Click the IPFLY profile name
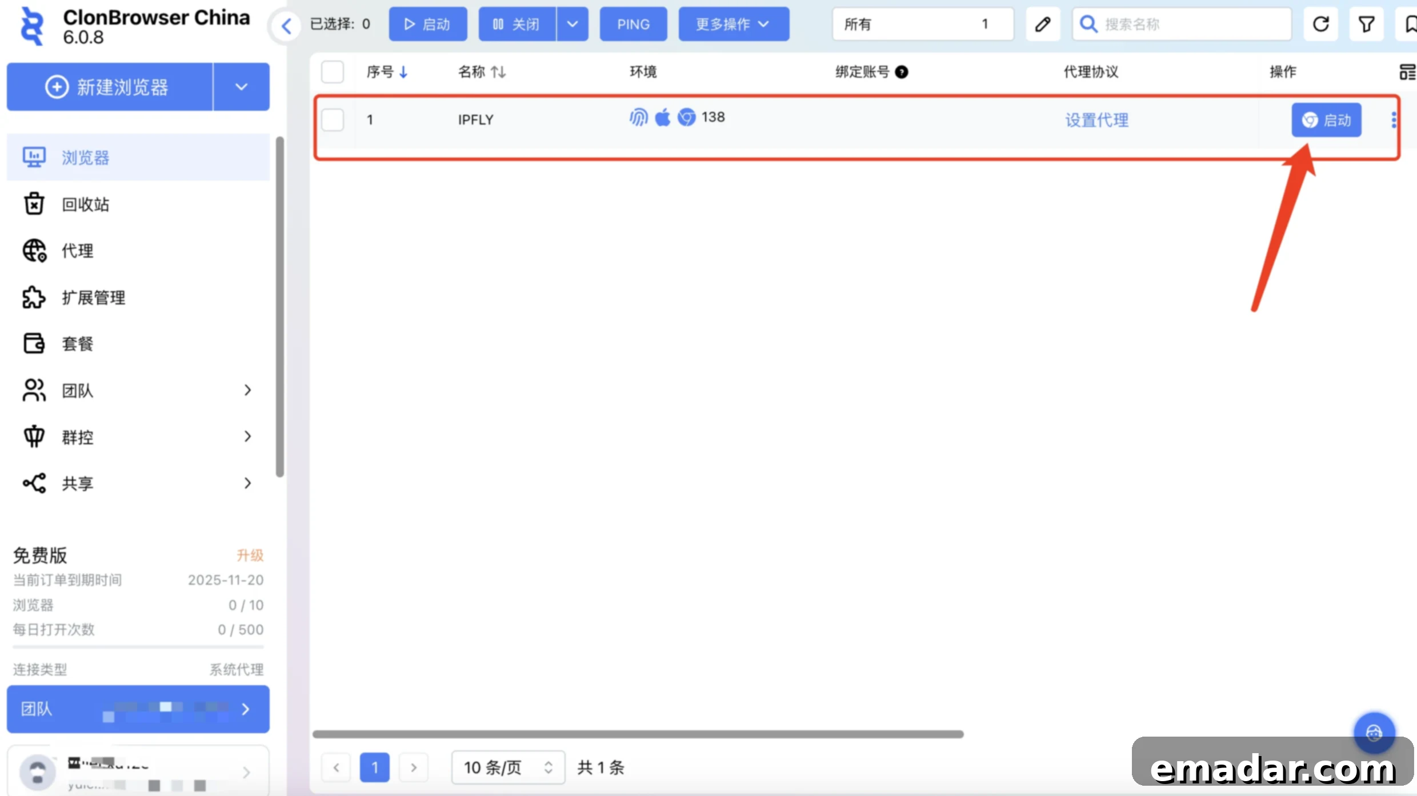1417x796 pixels. click(x=475, y=119)
